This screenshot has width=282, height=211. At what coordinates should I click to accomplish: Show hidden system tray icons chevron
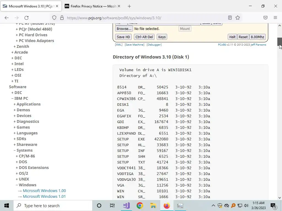click(x=213, y=206)
